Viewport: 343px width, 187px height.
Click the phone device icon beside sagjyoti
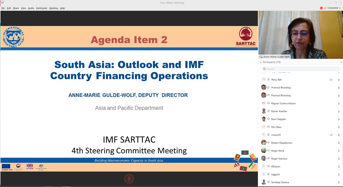tap(268, 174)
